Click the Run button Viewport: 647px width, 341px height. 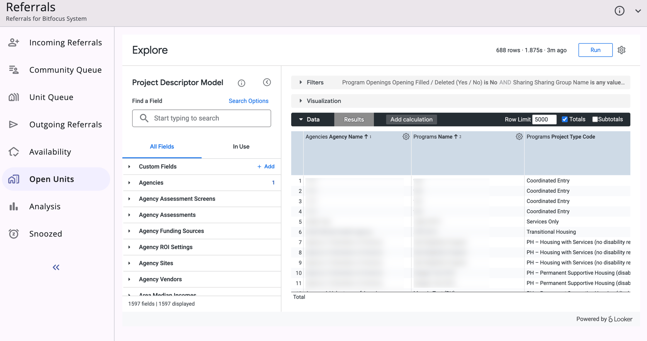coord(595,50)
